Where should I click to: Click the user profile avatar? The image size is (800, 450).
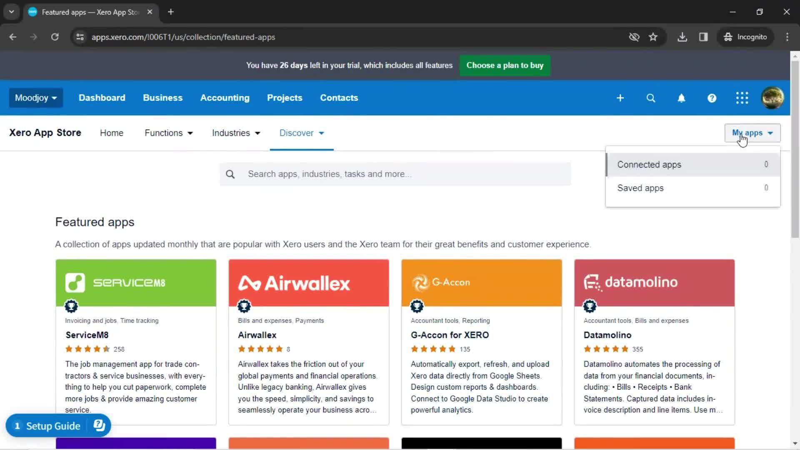tap(772, 98)
